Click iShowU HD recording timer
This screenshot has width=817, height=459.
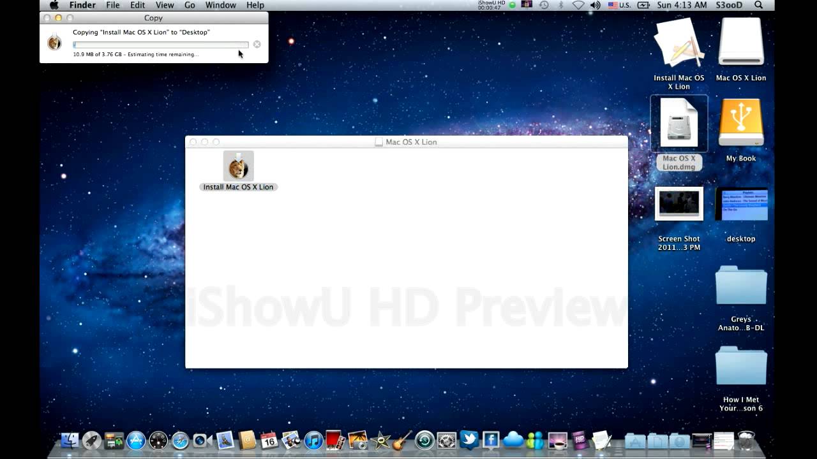coord(491,5)
